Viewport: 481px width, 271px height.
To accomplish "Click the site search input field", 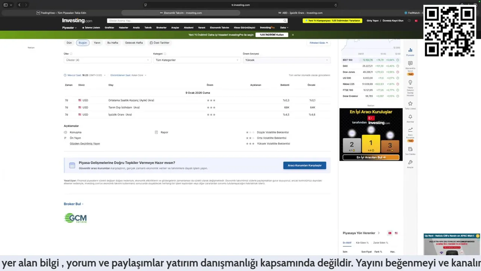I will [195, 21].
